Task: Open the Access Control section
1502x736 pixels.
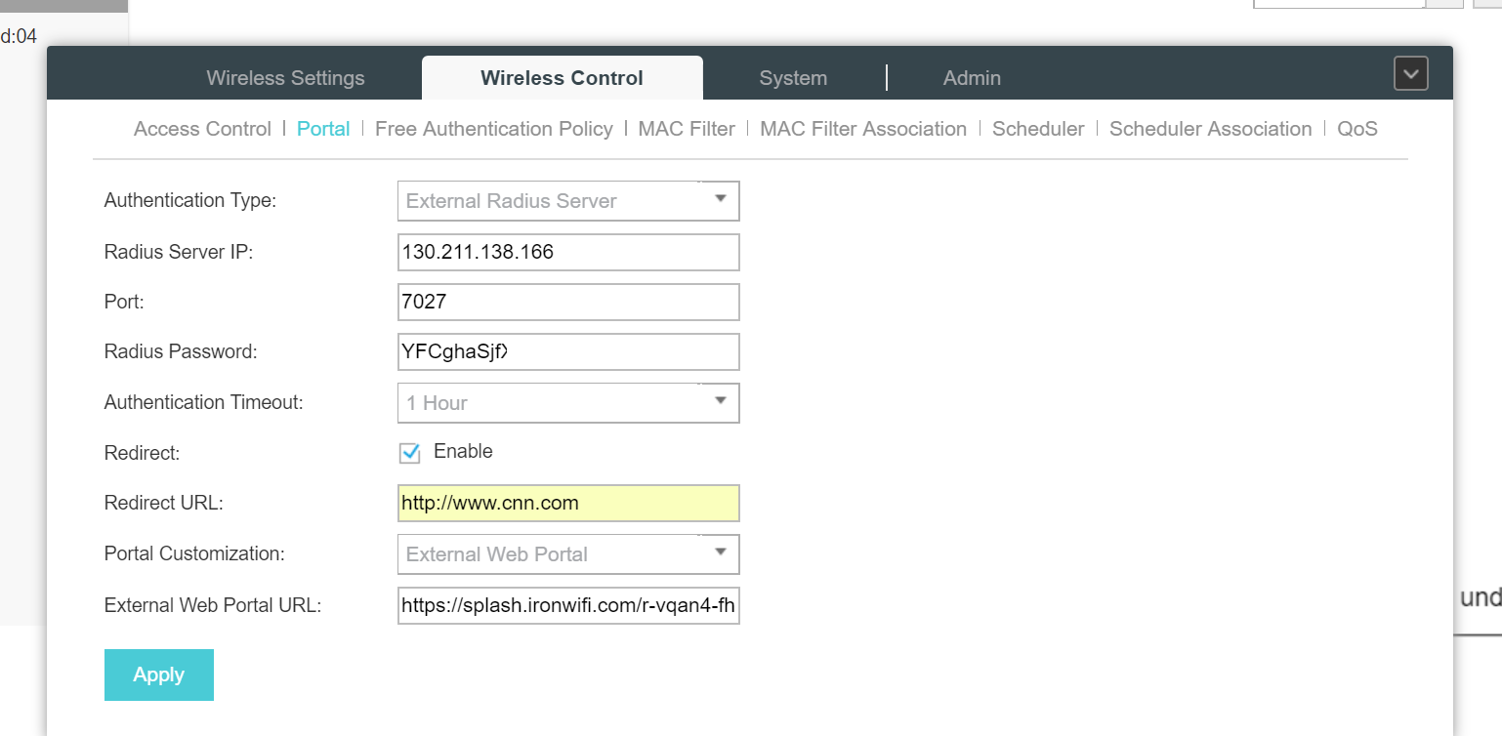Action: point(202,128)
